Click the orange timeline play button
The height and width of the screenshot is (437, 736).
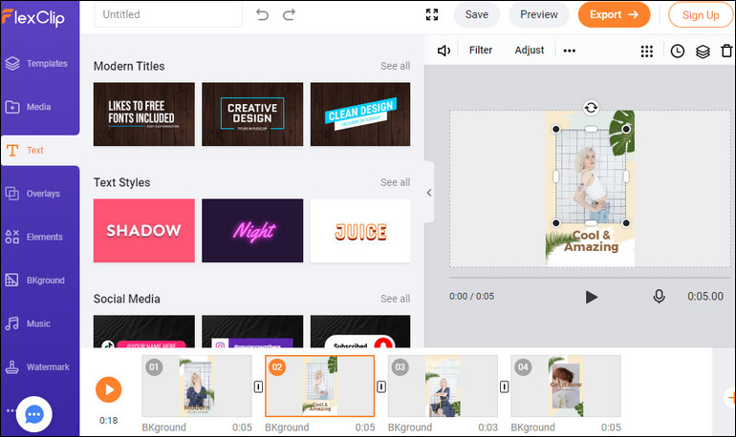coord(108,389)
